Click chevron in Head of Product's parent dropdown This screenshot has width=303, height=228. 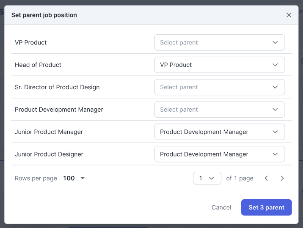(275, 65)
